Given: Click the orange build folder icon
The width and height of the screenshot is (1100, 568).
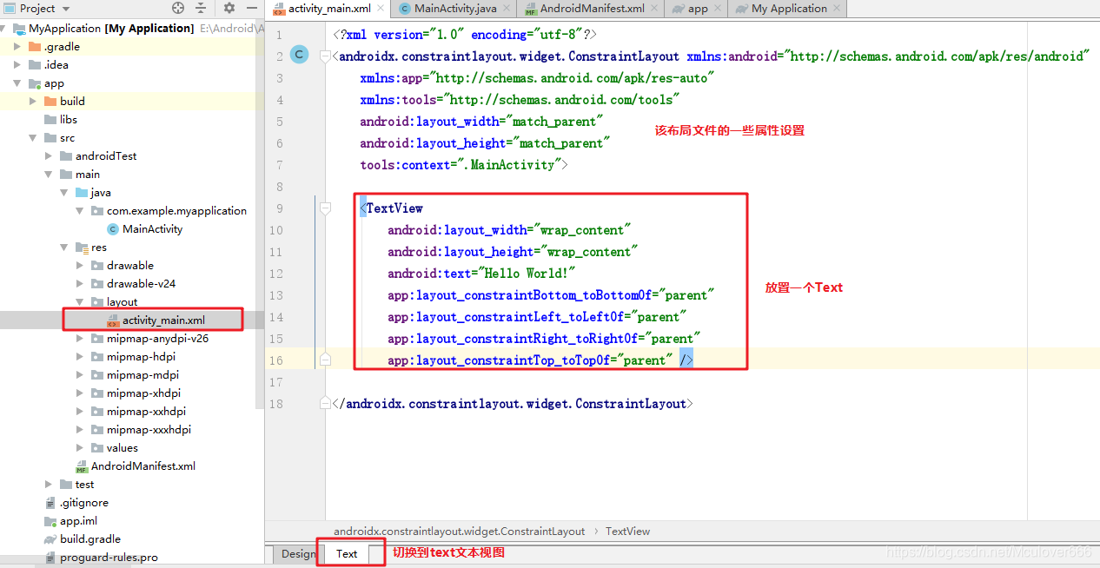Looking at the screenshot, I should point(50,102).
